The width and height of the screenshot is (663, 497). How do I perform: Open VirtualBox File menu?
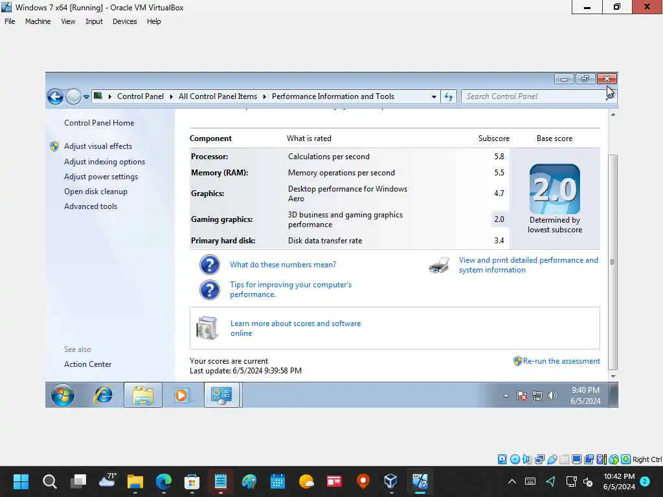point(10,21)
